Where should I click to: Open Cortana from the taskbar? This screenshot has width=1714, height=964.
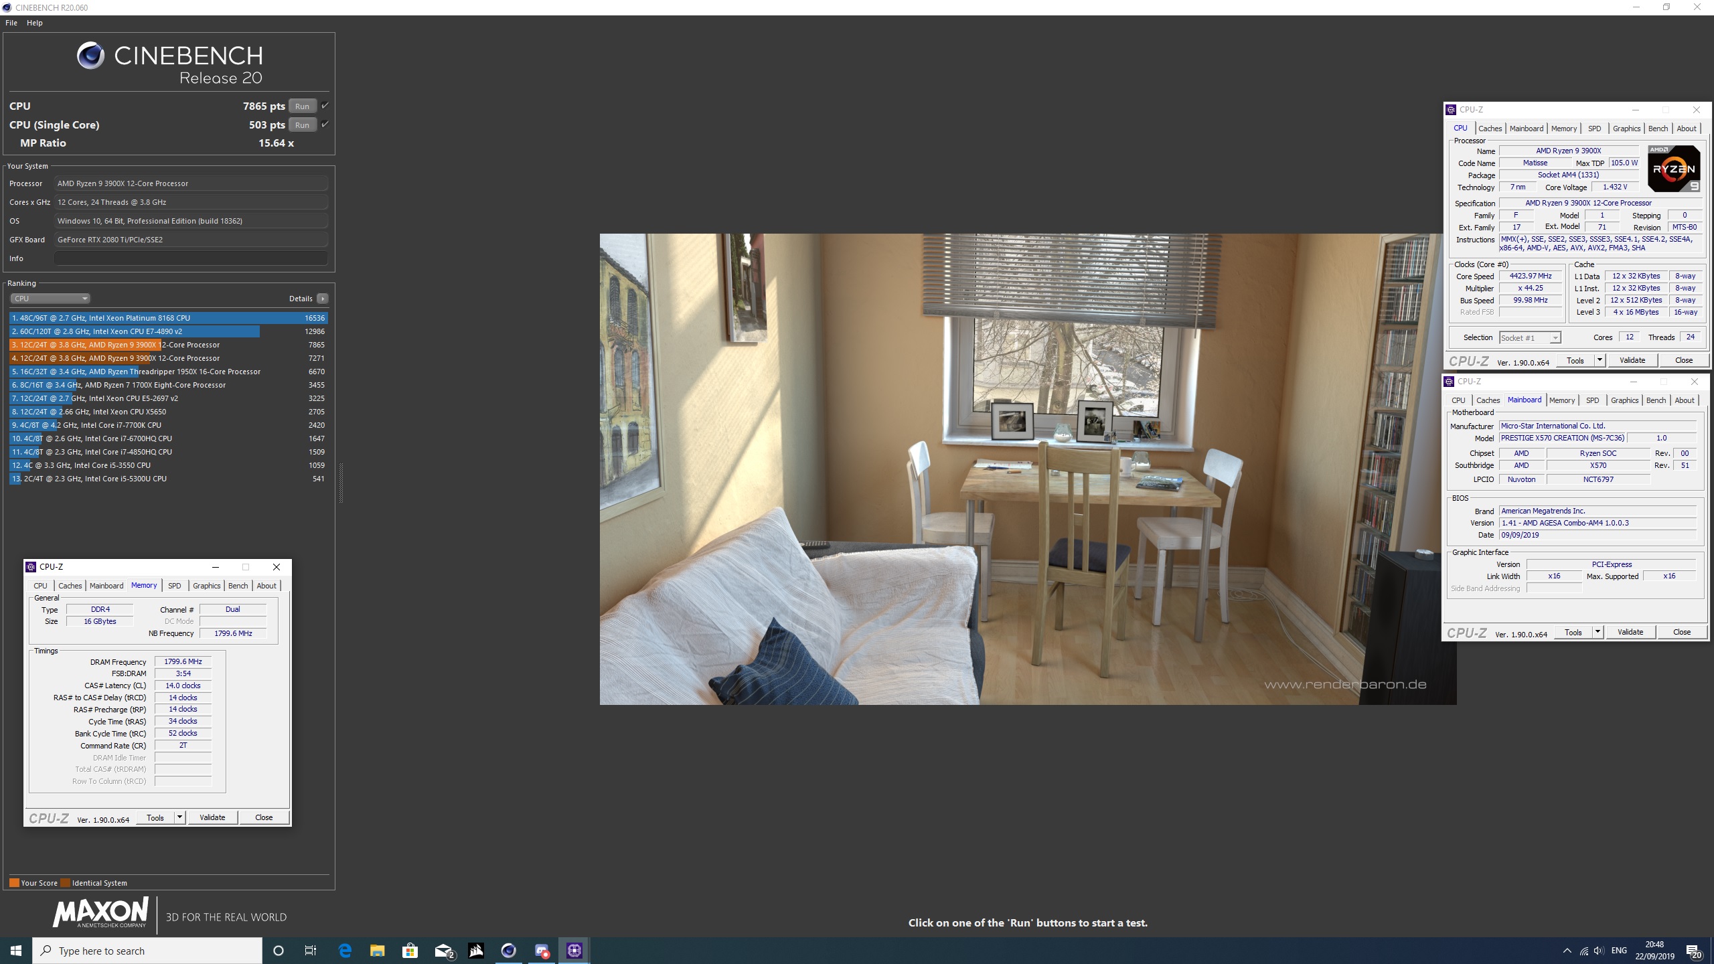[x=279, y=951]
